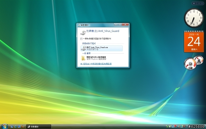Click the green checkmark tray icon
This screenshot has width=206, height=129.
click(x=167, y=126)
